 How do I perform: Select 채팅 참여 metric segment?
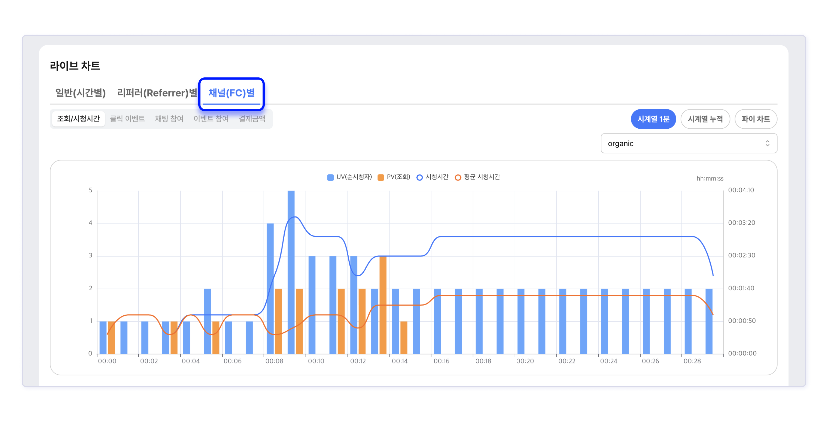point(169,119)
